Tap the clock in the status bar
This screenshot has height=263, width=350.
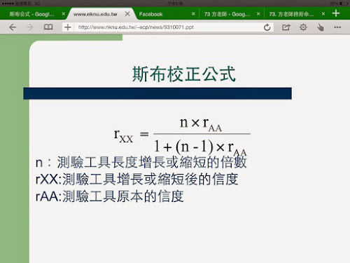176,4
